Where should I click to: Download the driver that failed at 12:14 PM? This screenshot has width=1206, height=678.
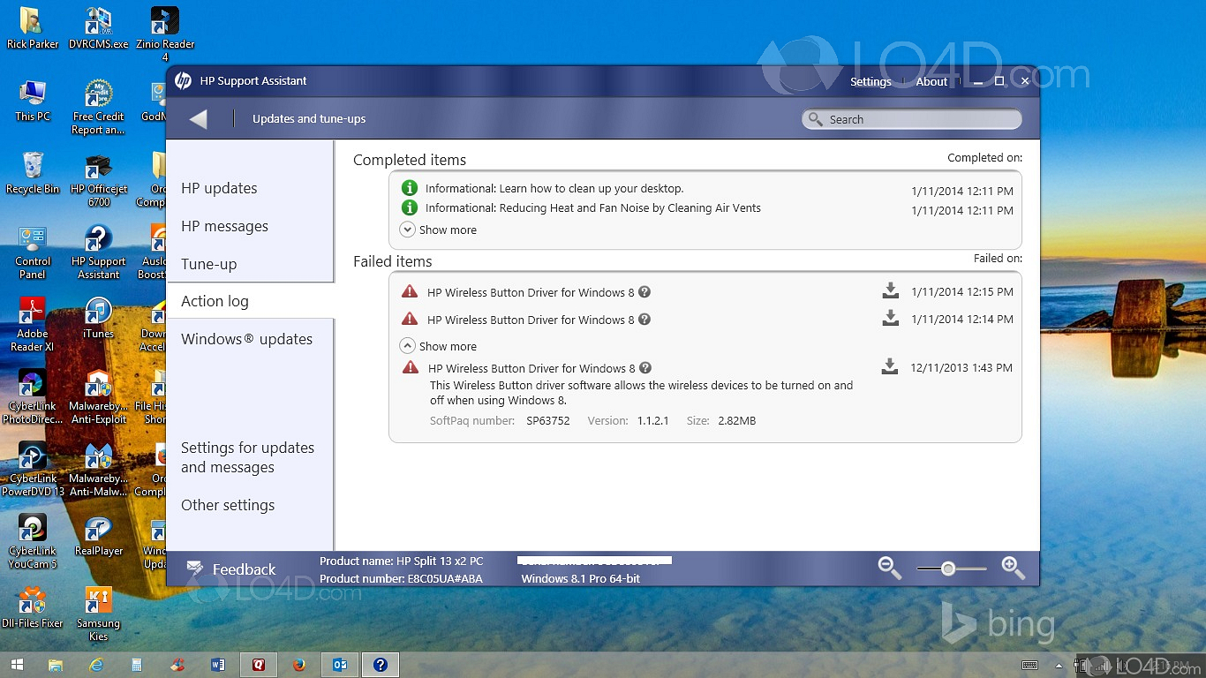tap(890, 318)
